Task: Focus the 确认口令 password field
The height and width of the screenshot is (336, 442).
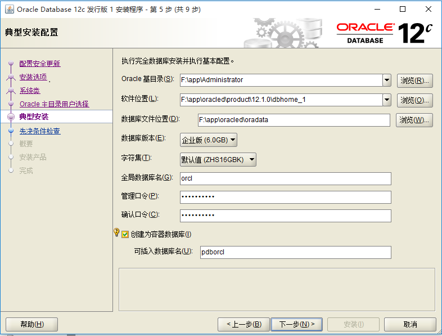Action: click(286, 216)
